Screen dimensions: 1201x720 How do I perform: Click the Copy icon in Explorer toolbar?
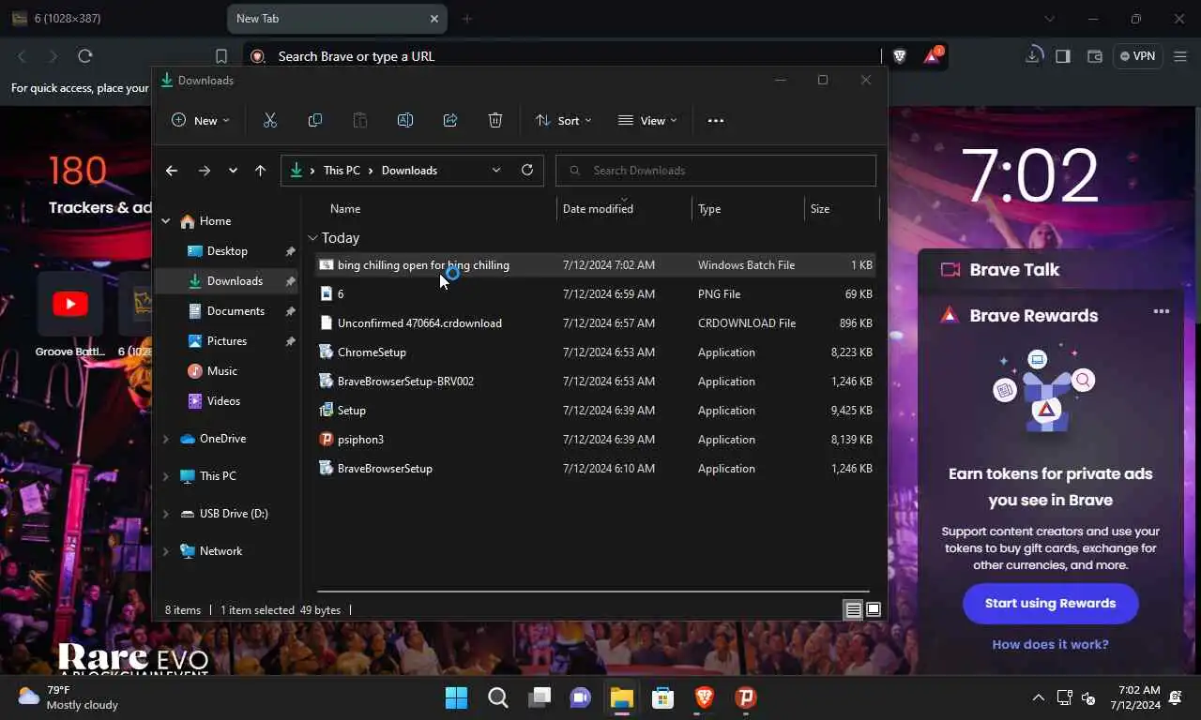coord(315,120)
